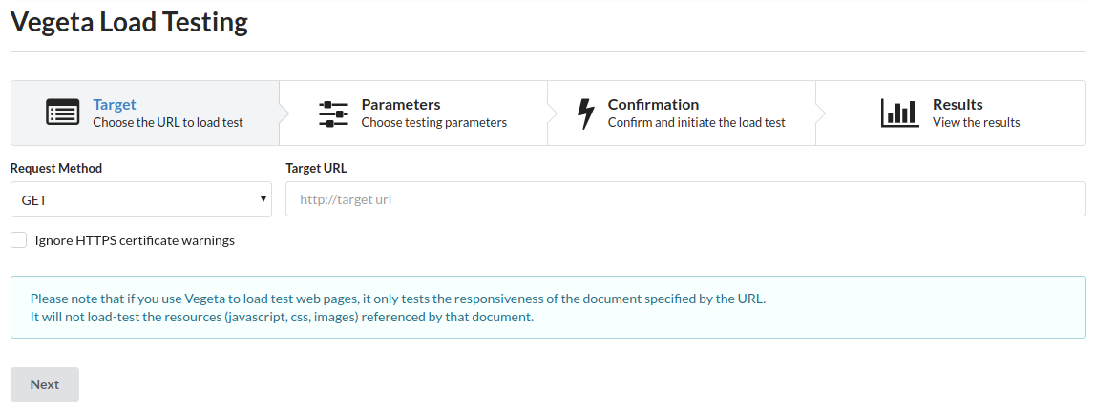The image size is (1095, 412).
Task: Open the Request Method dropdown
Action: [x=141, y=200]
